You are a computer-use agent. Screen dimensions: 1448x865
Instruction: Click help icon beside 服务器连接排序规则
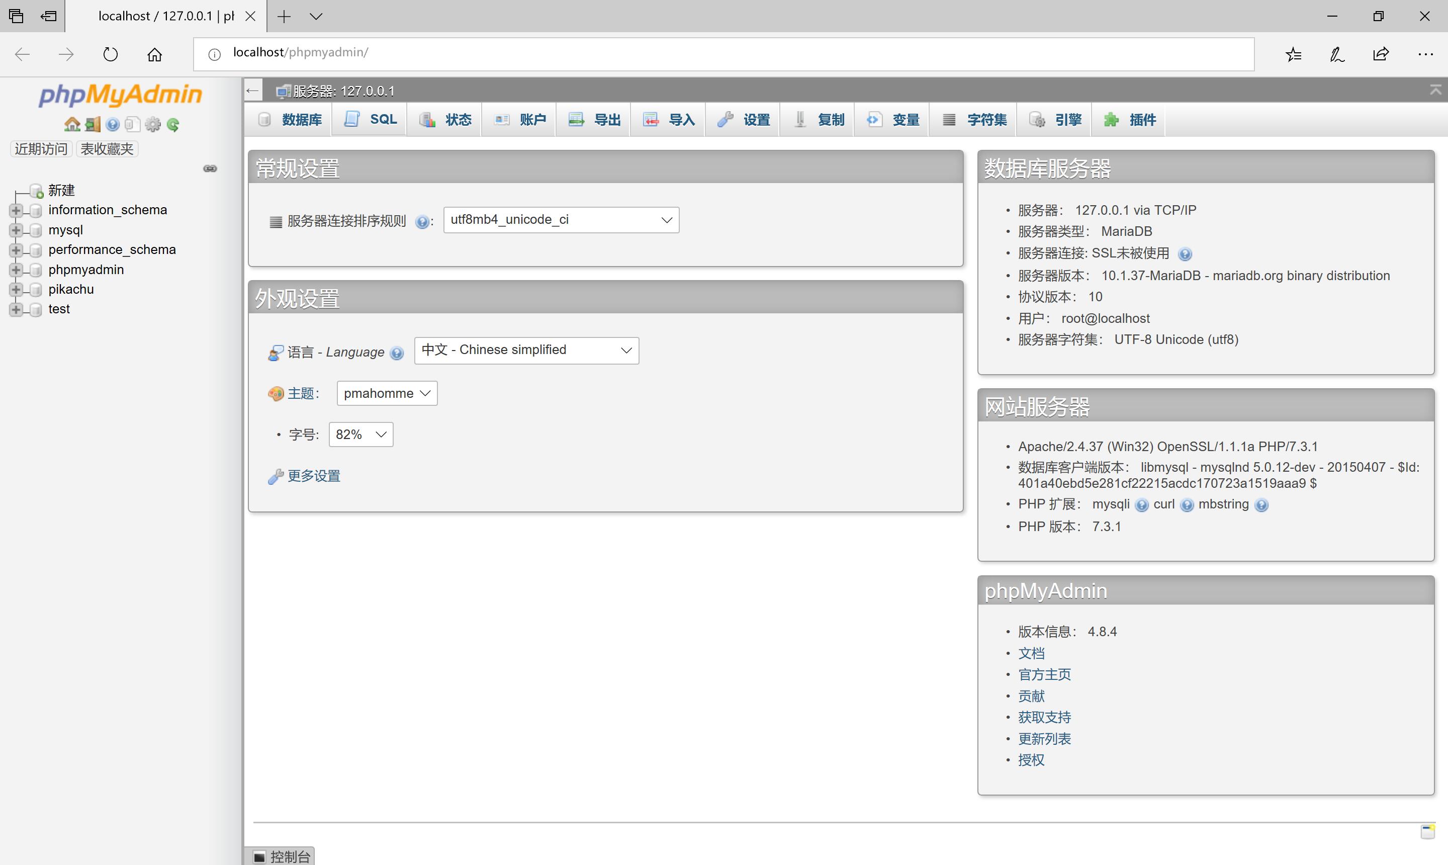pyautogui.click(x=423, y=221)
